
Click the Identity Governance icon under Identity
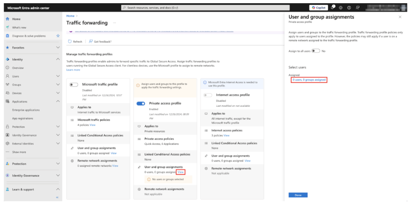(x=8, y=135)
